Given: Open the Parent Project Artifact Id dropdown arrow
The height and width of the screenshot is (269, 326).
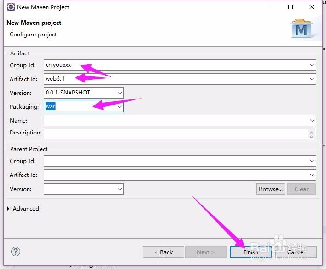Looking at the screenshot, I should tap(312, 175).
